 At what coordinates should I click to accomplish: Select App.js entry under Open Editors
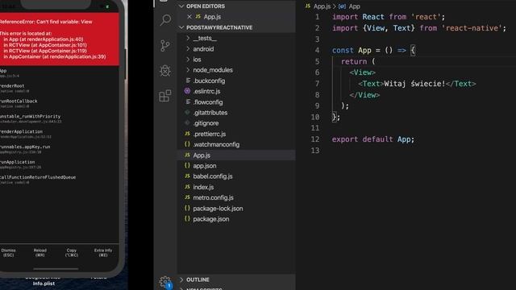pyautogui.click(x=236, y=16)
